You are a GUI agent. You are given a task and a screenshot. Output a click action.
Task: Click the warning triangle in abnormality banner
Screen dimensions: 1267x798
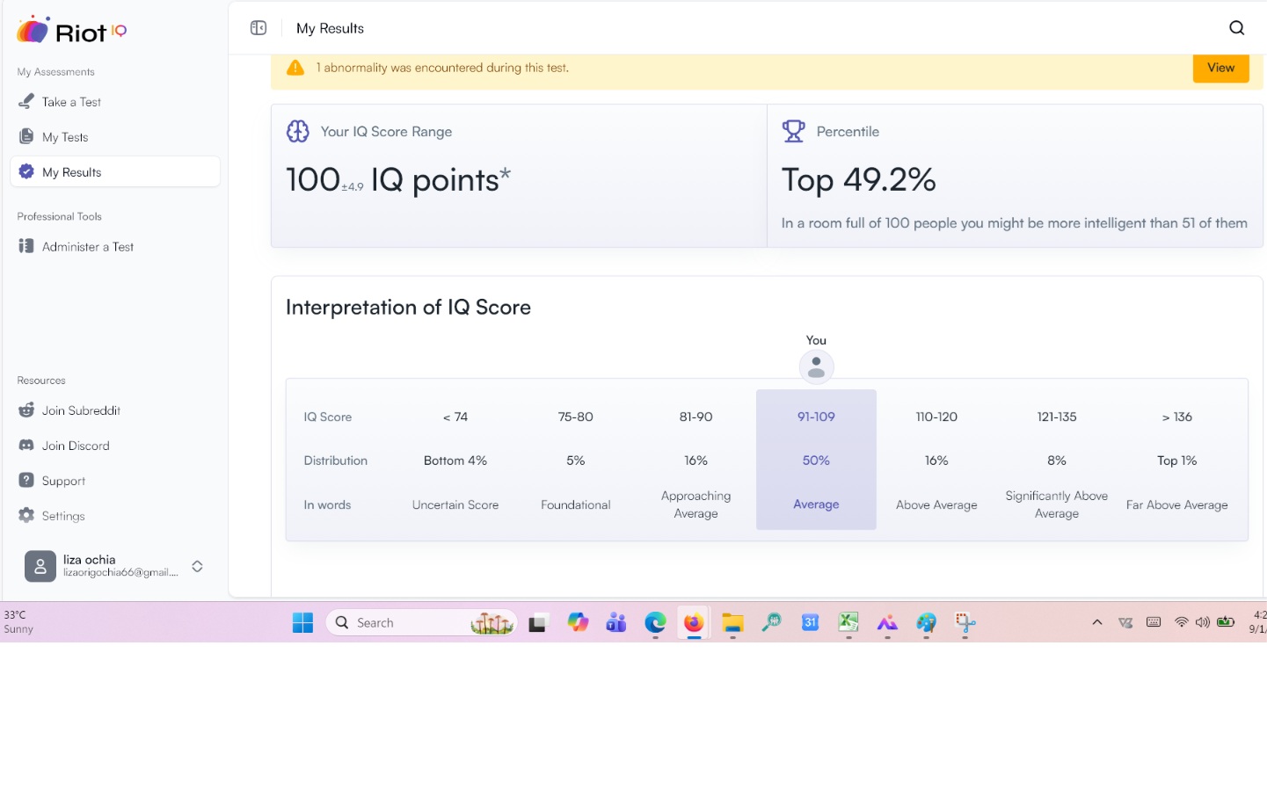pos(295,68)
